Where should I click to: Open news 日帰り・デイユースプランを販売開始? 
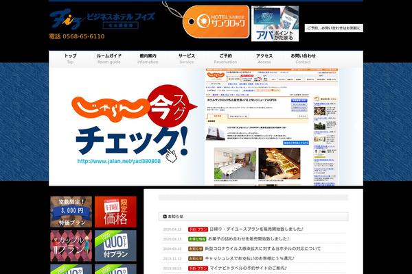coord(256,229)
